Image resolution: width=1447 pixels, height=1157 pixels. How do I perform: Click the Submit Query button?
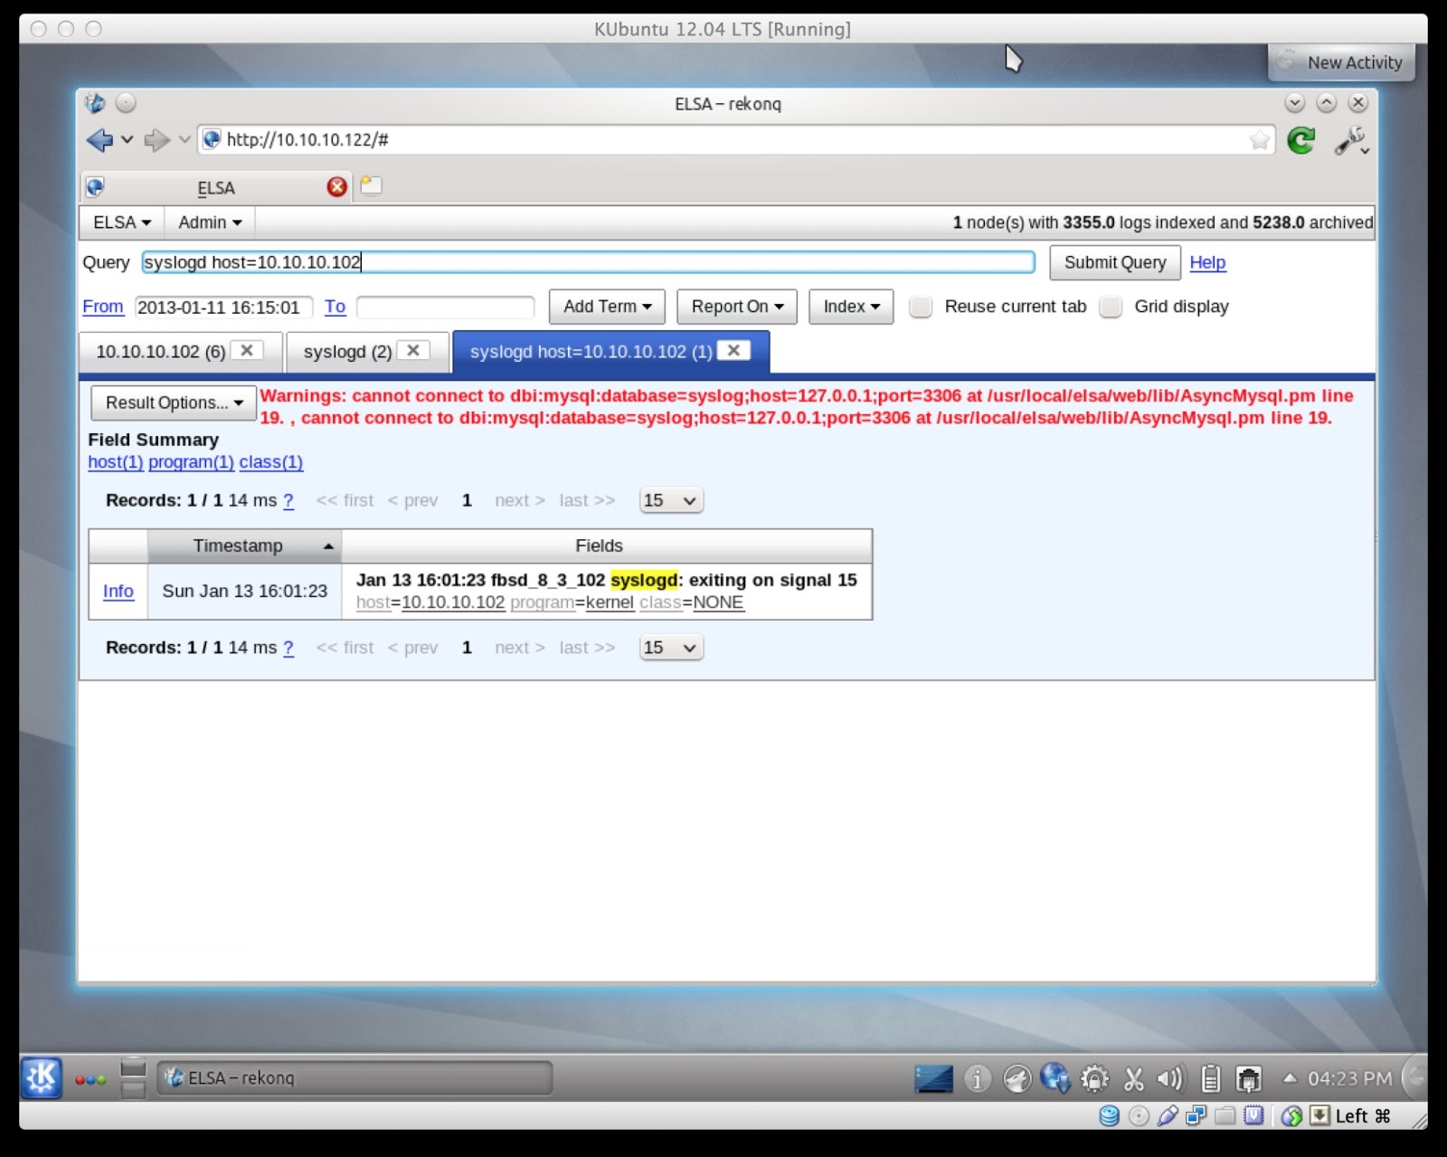(x=1114, y=262)
